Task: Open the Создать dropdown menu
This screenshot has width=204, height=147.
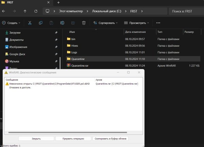Action: click(11, 23)
